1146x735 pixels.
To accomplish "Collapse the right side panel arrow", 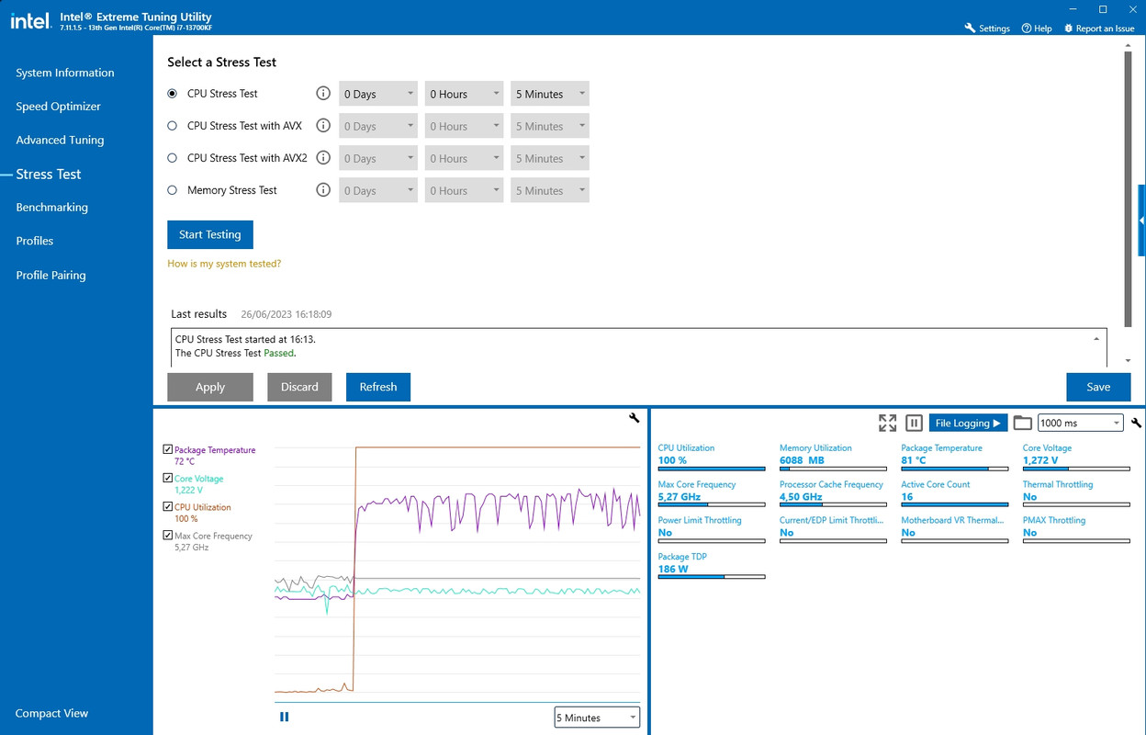I will 1141,220.
